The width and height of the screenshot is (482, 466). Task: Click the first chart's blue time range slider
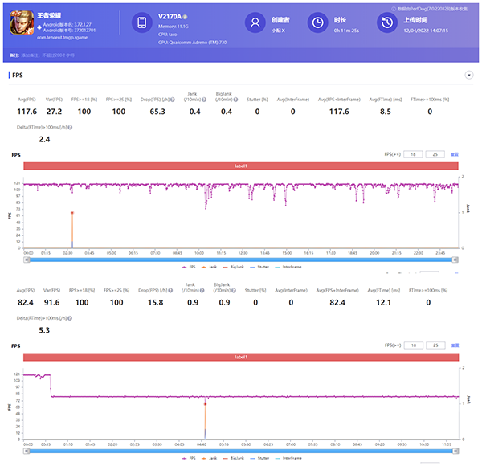click(x=241, y=259)
